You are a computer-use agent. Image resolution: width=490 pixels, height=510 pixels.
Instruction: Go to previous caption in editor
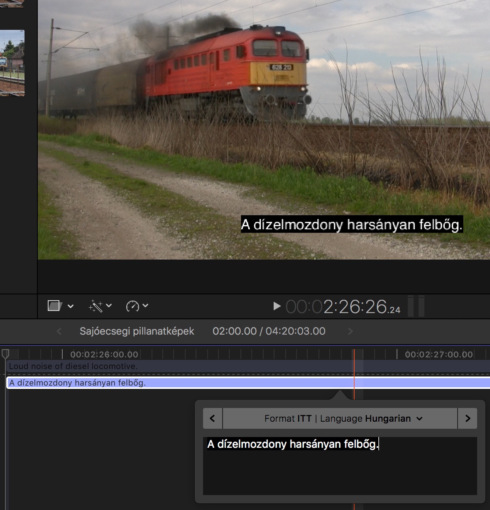click(213, 418)
